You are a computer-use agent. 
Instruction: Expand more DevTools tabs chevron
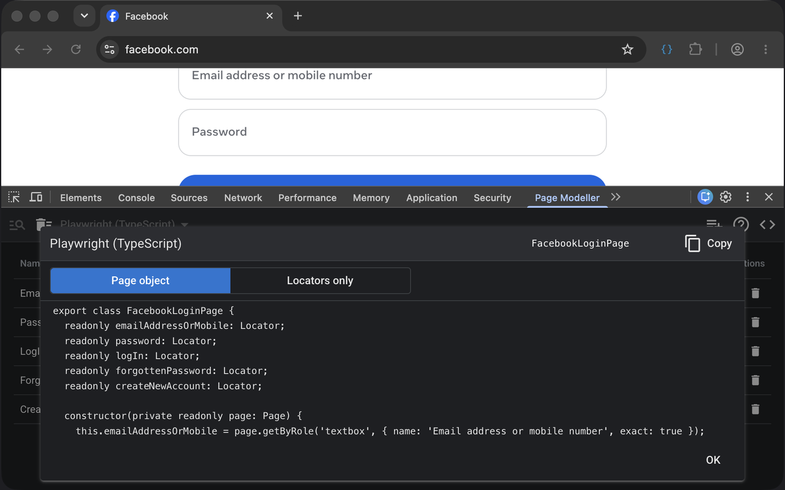click(616, 197)
